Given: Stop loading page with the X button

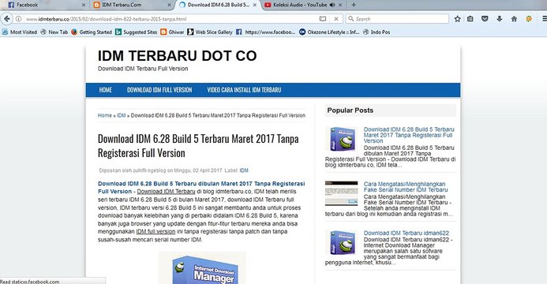Looking at the screenshot, I should pos(336,19).
